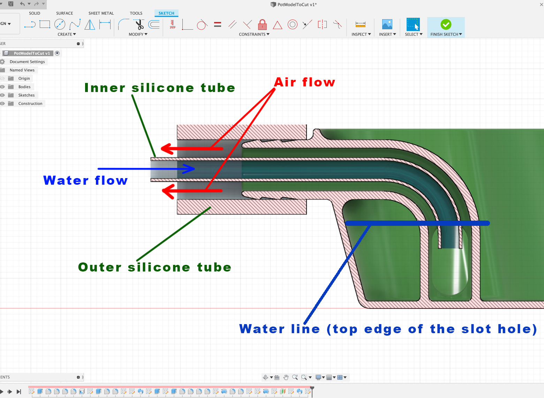Toggle visibility of the Bodies folder
544x398 pixels.
2,86
